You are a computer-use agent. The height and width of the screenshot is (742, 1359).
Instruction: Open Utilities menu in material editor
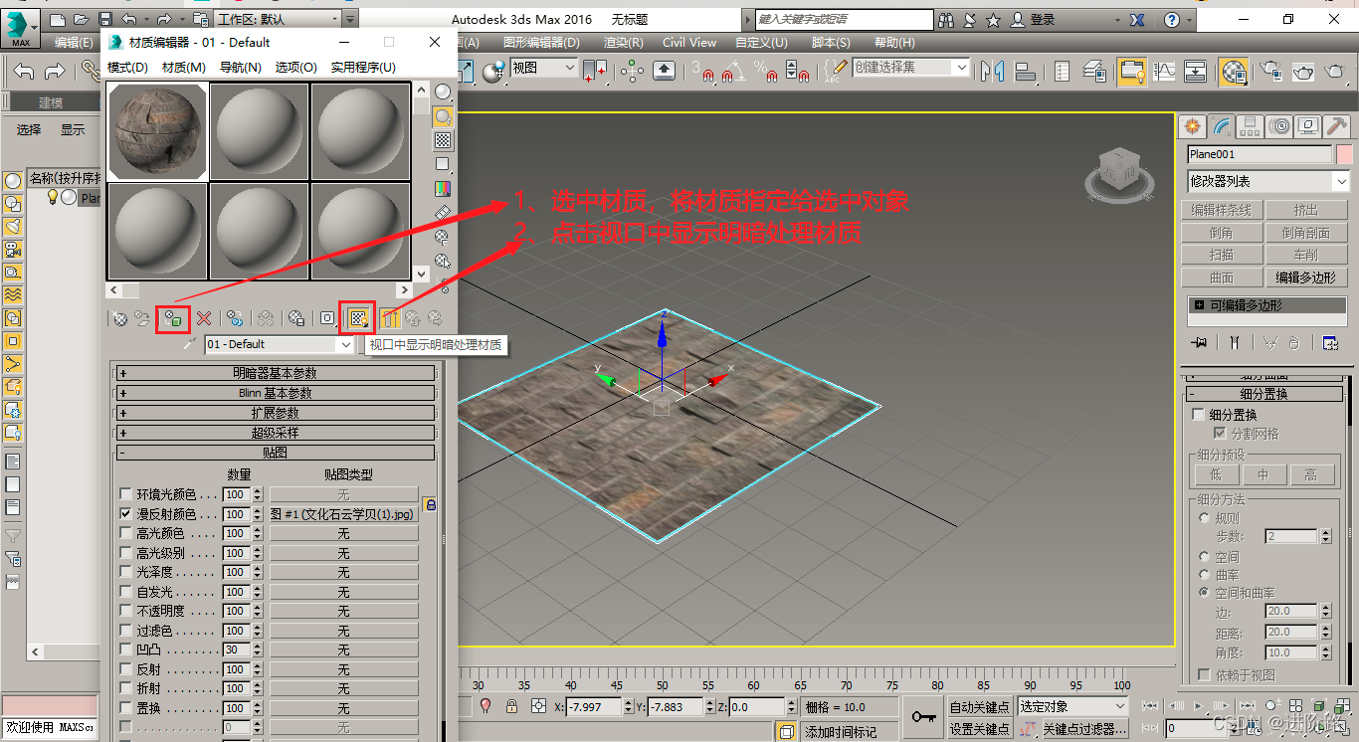[x=363, y=68]
